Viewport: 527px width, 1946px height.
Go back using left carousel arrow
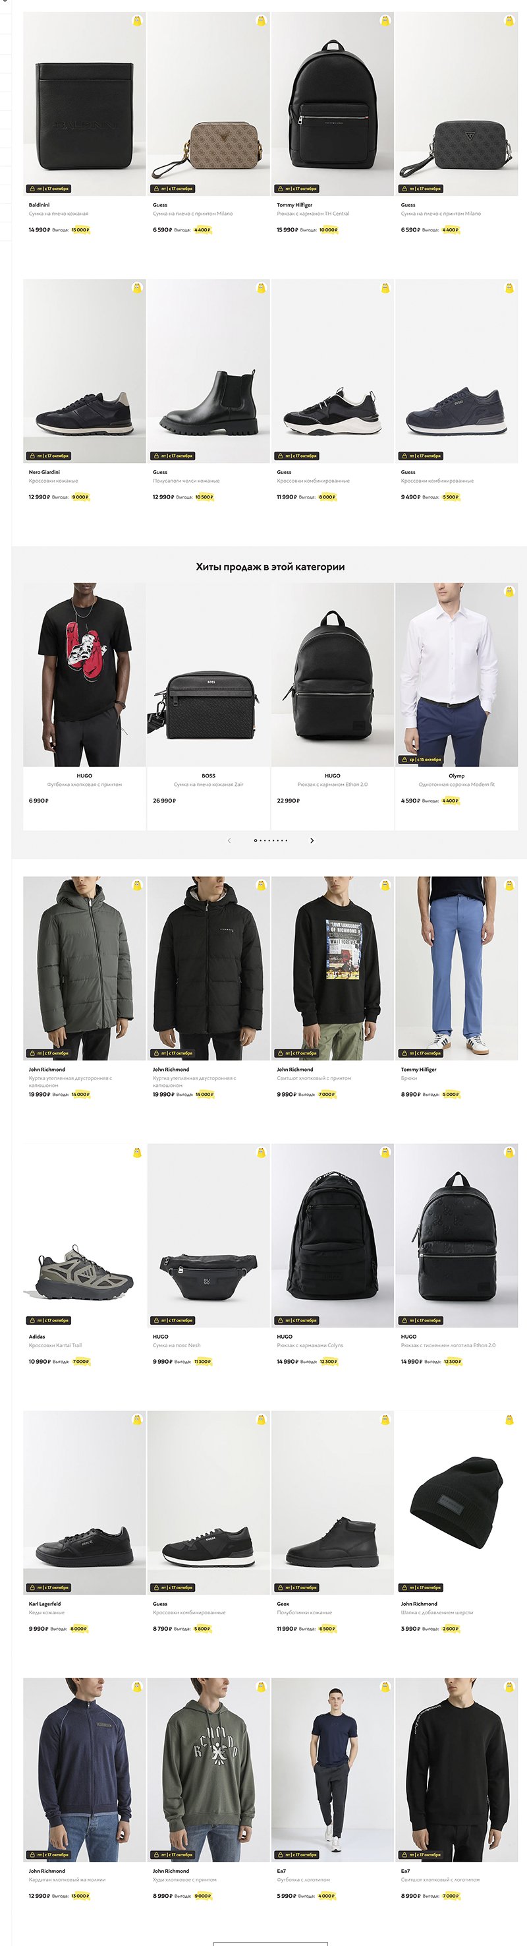click(229, 840)
